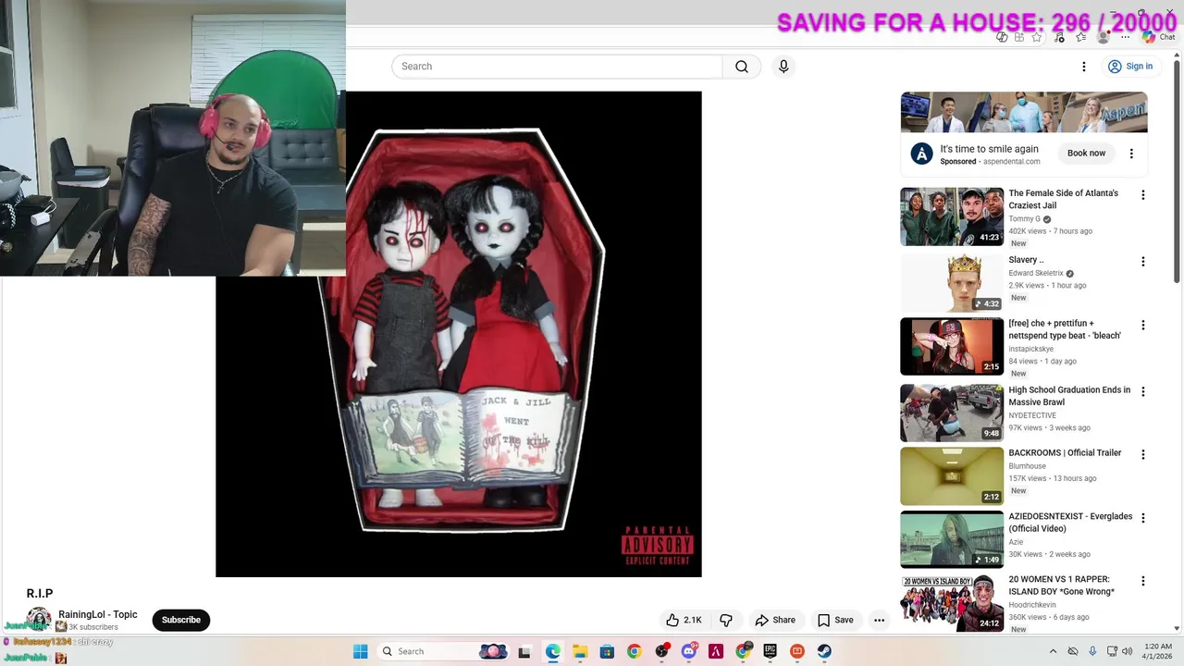Open AZIEDOESNTEXIST - Everglades (Official Video) title
The width and height of the screenshot is (1184, 666).
(x=1070, y=523)
